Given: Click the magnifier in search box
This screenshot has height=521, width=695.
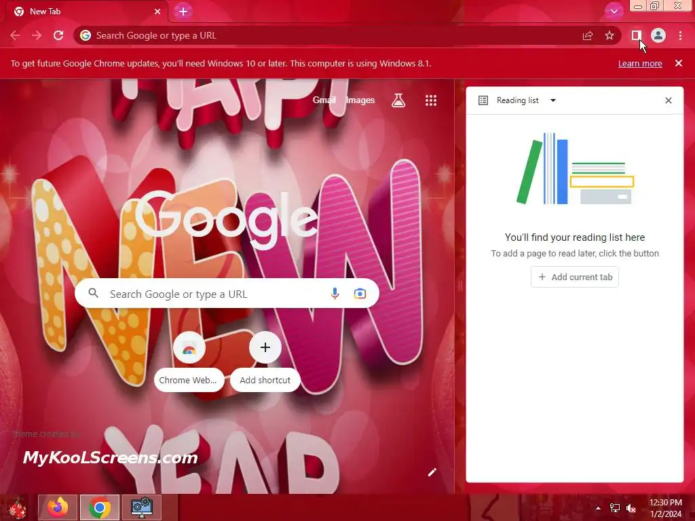Looking at the screenshot, I should tap(93, 293).
